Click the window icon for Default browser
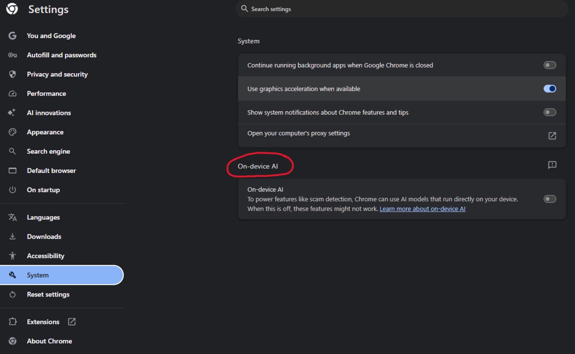 [x=12, y=171]
